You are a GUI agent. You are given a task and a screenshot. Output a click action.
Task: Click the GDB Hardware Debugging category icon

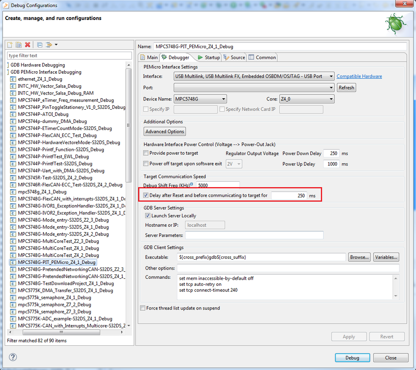click(x=8, y=65)
